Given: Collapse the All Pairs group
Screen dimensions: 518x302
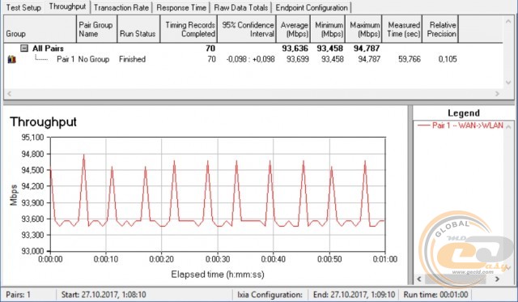Looking at the screenshot, I should coord(23,49).
